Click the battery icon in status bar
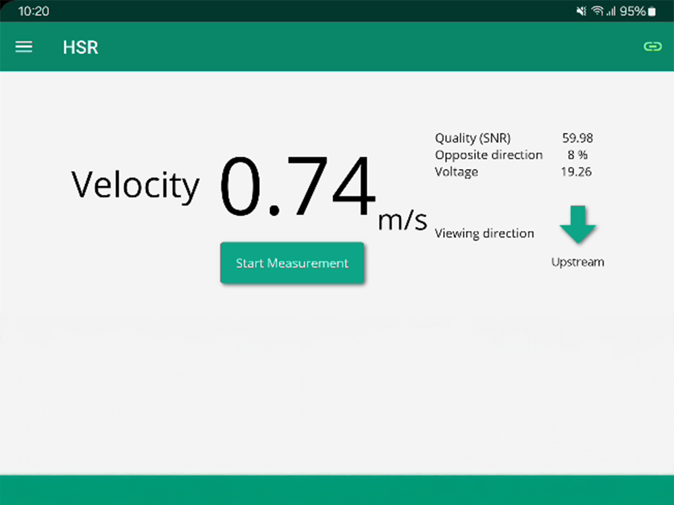The height and width of the screenshot is (505, 674). tap(652, 11)
